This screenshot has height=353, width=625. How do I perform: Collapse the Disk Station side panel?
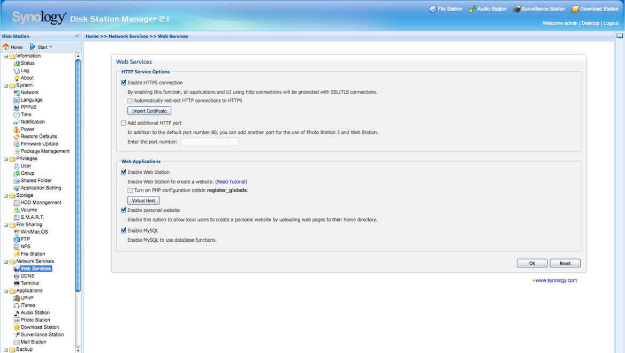coord(78,36)
